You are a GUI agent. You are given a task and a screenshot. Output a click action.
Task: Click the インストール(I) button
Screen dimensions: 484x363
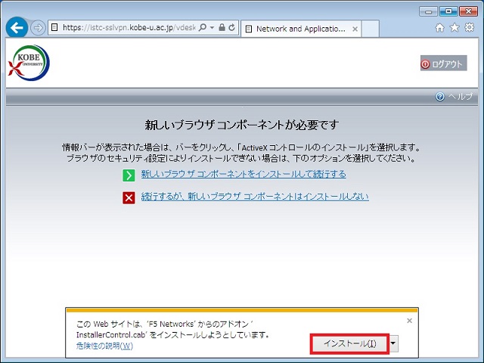click(349, 343)
